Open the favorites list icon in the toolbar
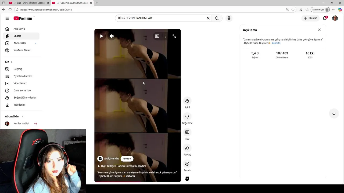 (x=307, y=10)
